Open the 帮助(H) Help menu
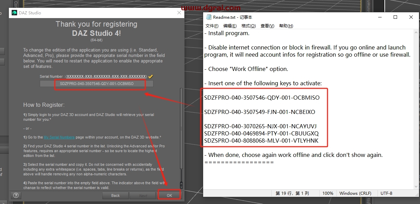 coord(286,26)
